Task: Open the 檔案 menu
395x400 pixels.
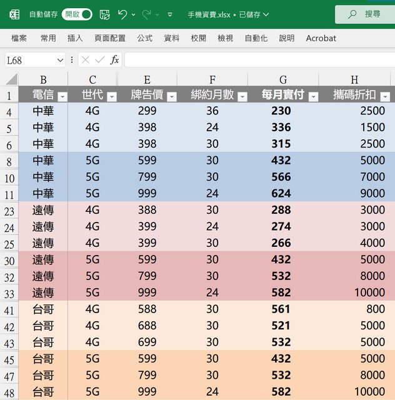Action: pos(19,38)
